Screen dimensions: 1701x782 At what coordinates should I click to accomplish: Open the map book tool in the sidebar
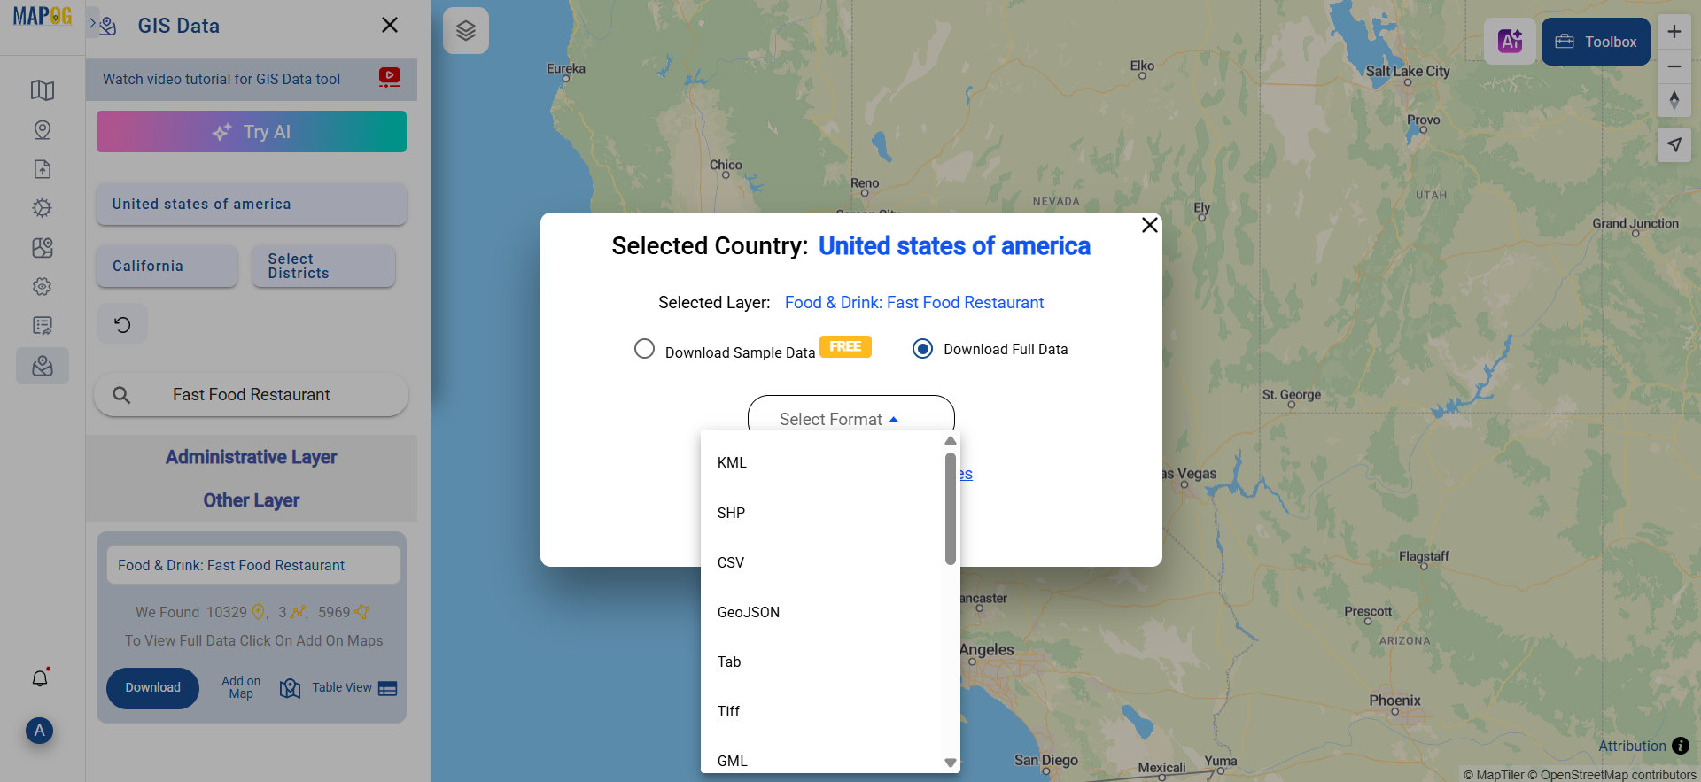(x=42, y=90)
